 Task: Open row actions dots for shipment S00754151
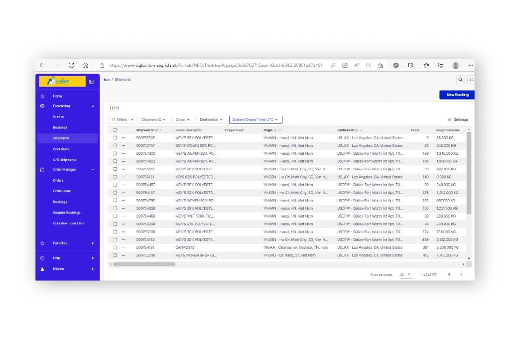click(123, 247)
